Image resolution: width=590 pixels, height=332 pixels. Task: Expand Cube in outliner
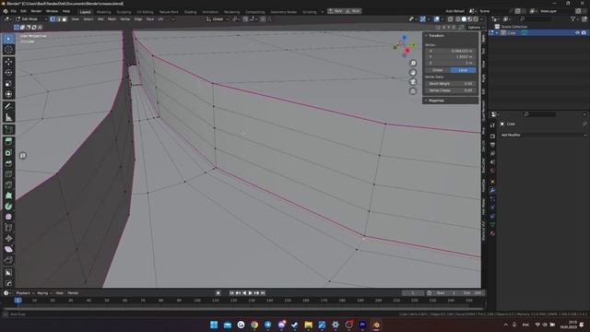click(x=497, y=33)
